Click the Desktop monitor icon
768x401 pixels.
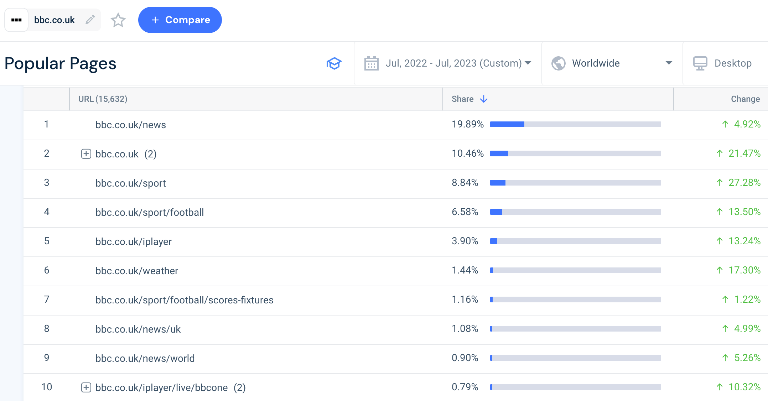click(x=700, y=63)
